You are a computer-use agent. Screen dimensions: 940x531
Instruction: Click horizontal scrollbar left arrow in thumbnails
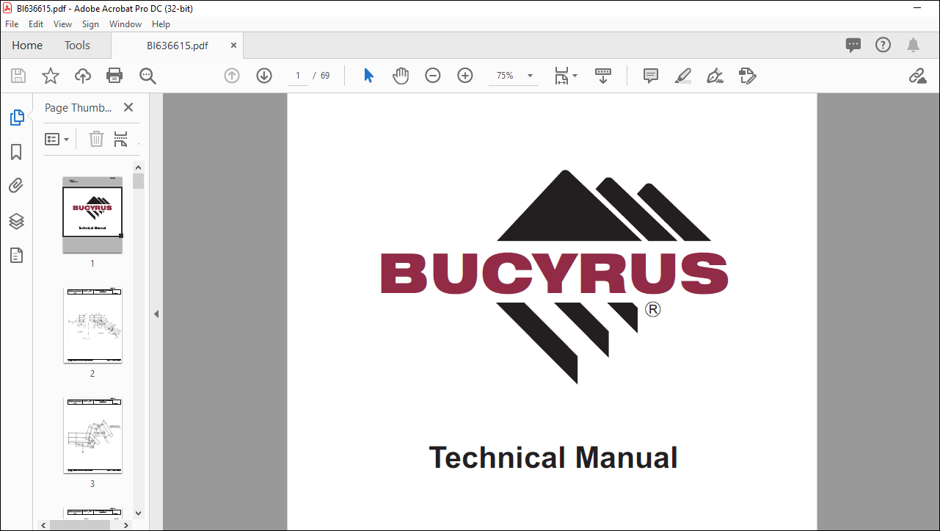[44, 525]
